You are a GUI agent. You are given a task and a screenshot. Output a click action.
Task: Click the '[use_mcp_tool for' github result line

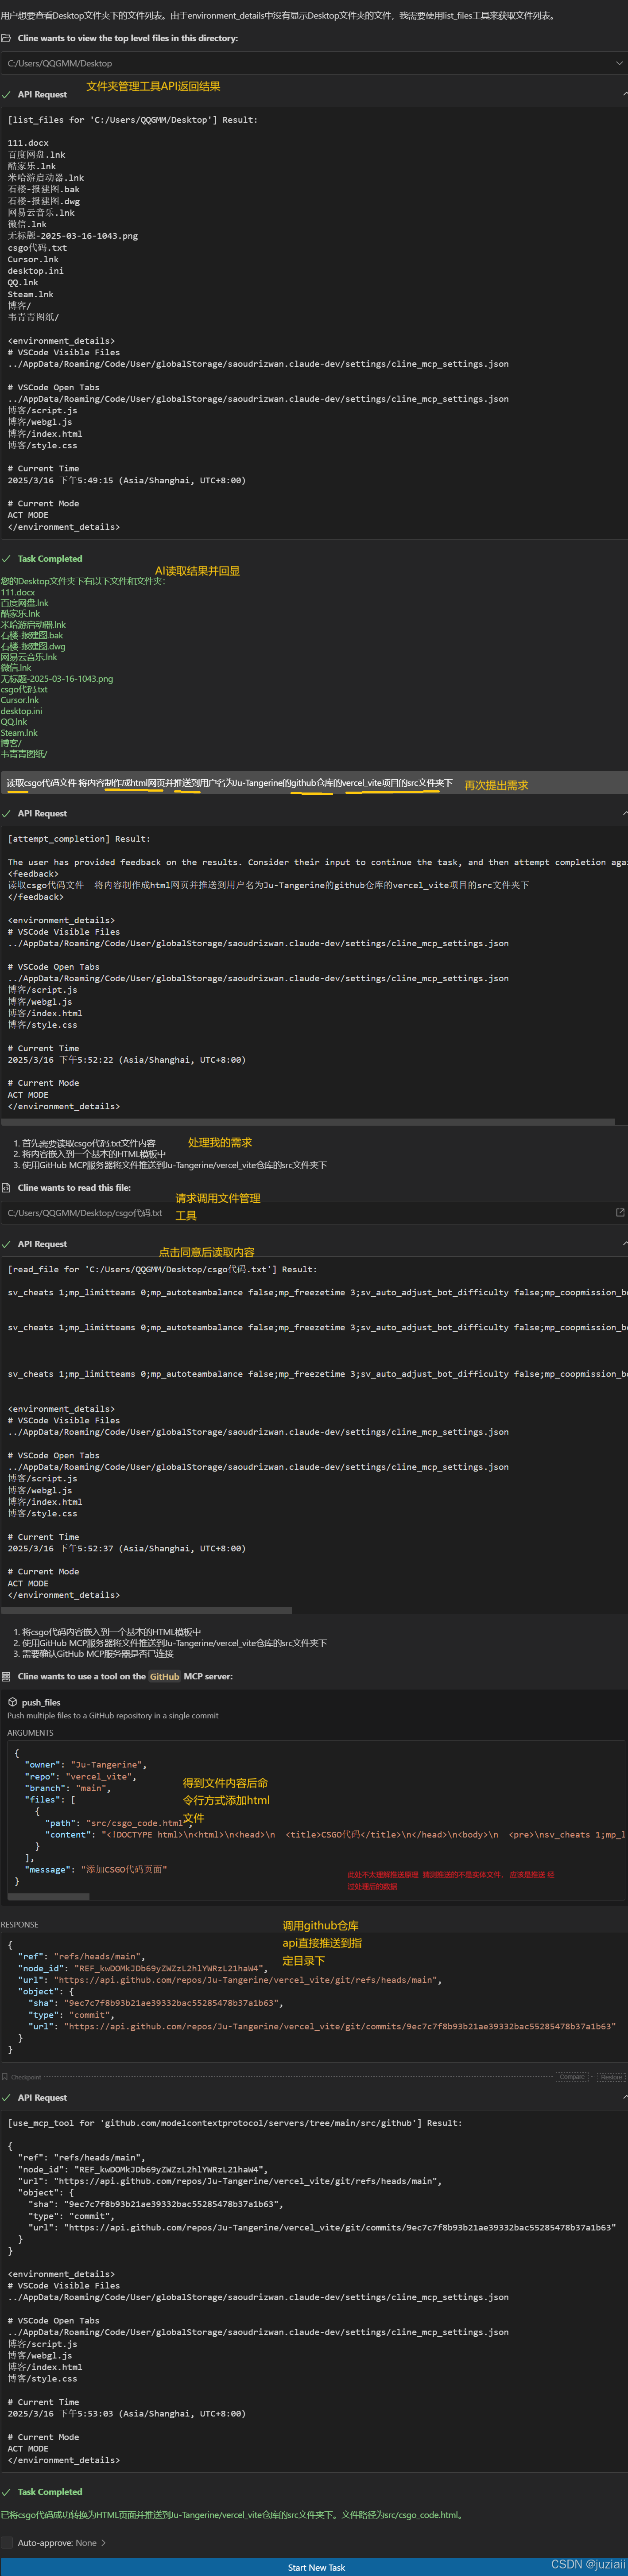235,2123
